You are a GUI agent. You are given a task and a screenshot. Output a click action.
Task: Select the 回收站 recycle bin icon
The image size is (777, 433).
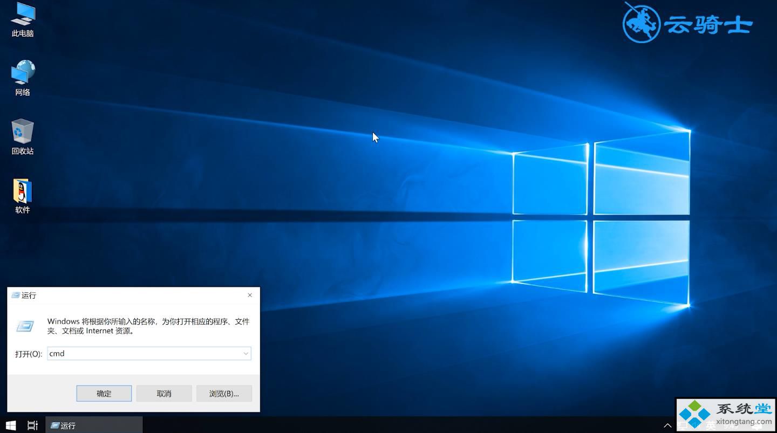pos(22,137)
